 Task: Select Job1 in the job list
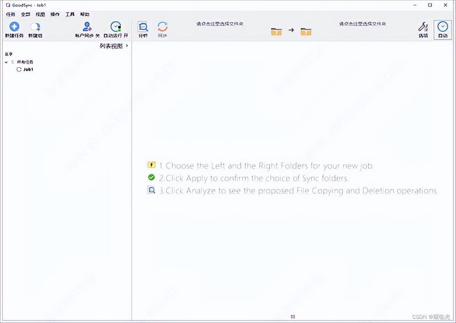coord(28,70)
